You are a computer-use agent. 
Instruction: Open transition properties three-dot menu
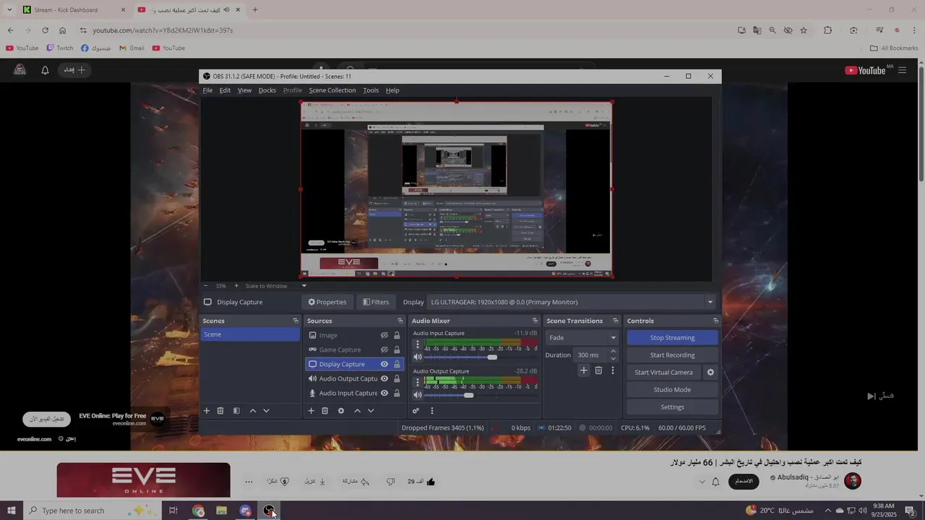point(613,370)
